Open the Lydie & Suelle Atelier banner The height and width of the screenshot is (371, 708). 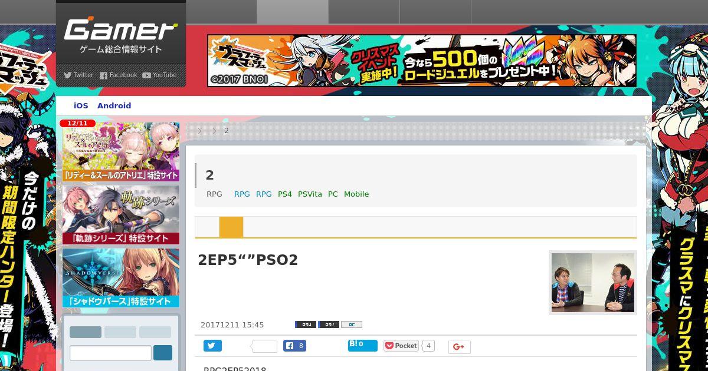[x=121, y=152]
